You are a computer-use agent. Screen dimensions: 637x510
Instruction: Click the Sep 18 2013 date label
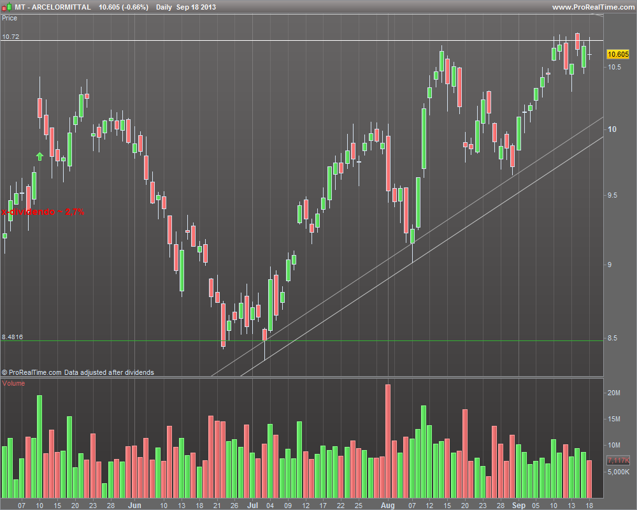(x=196, y=7)
